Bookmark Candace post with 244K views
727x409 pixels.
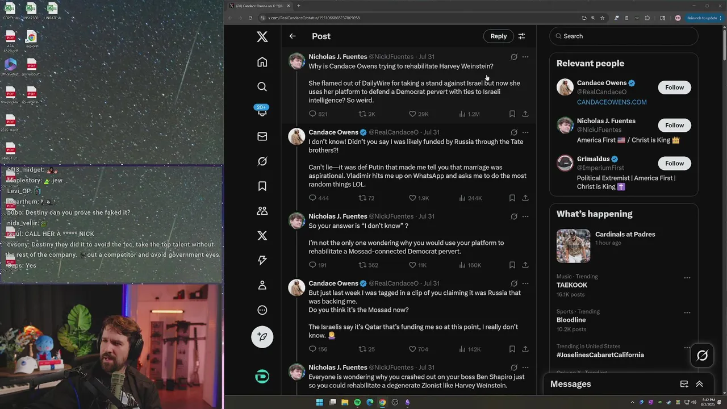coord(512,198)
